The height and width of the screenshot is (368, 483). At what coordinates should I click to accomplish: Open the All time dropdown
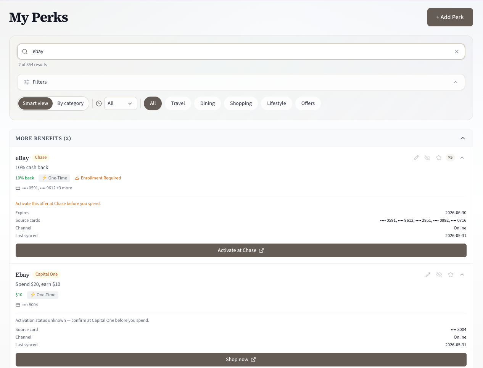pos(121,103)
